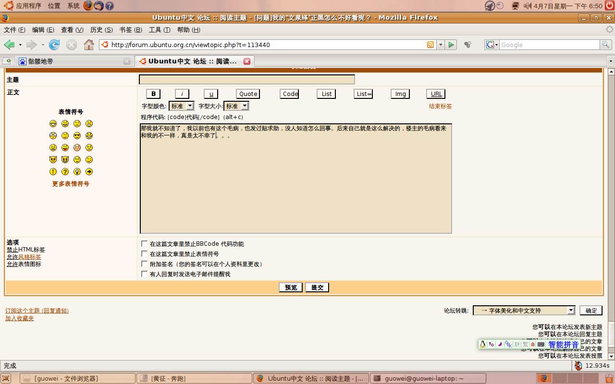Launch Firefox from the top panel icon
615x384 pixels.
[88, 6]
